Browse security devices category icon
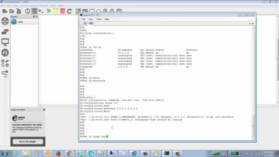The height and width of the screenshot is (157, 279). pos(5,53)
